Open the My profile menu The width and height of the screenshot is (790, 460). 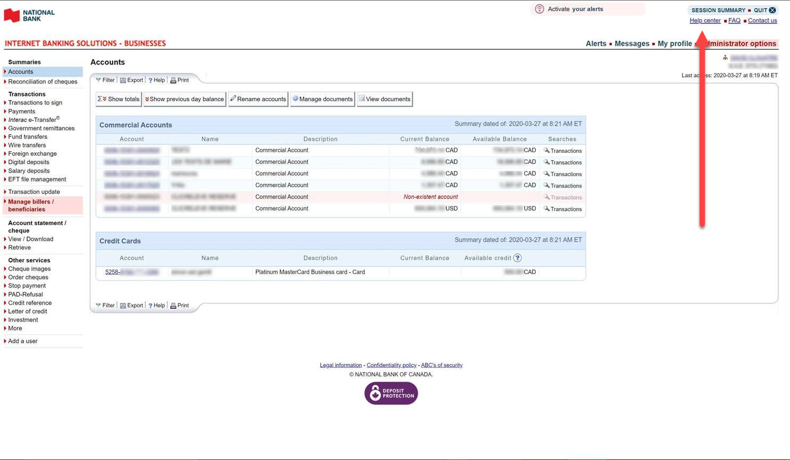coord(675,44)
